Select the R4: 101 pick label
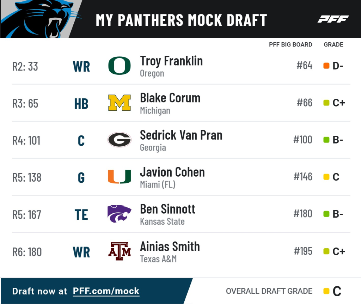The width and height of the screenshot is (361, 304). point(26,140)
